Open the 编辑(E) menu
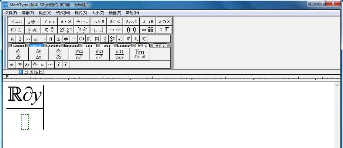Viewport: 343px width, 148px height. [28, 13]
